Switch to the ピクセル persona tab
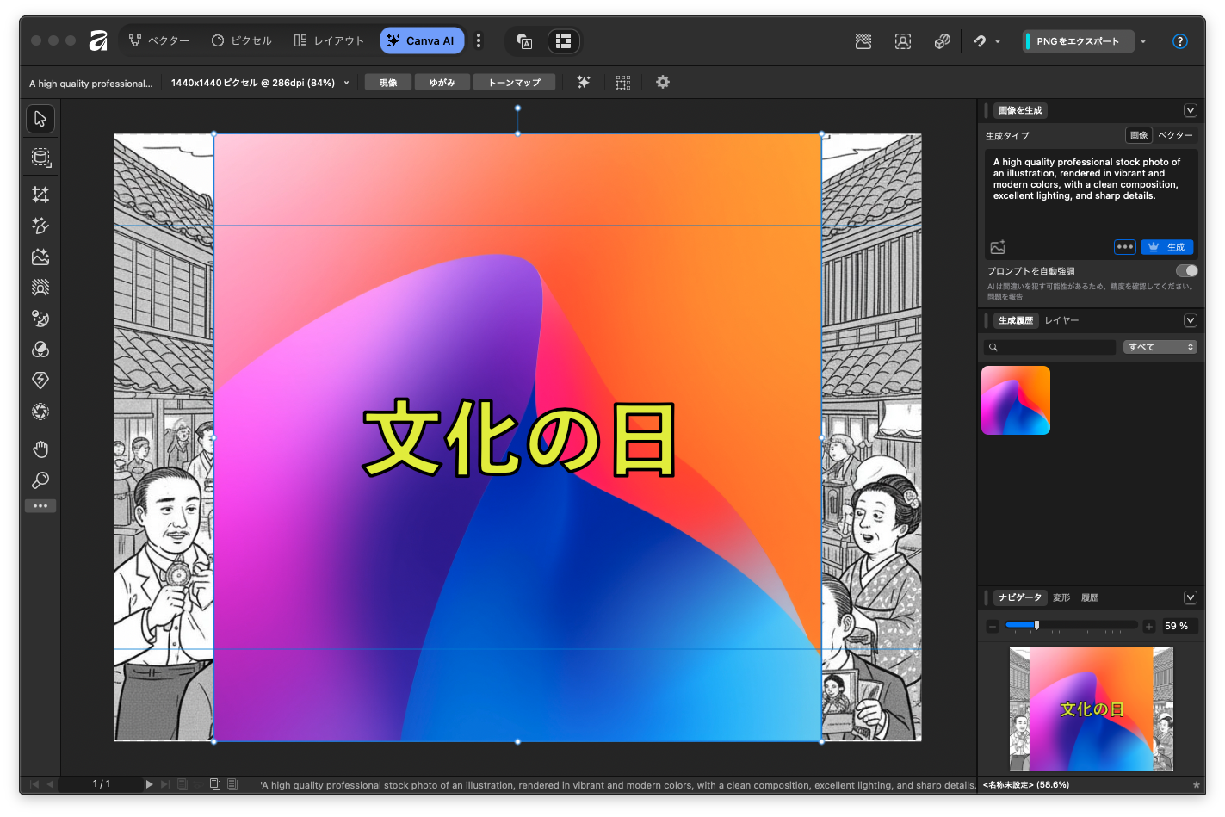 coord(241,40)
